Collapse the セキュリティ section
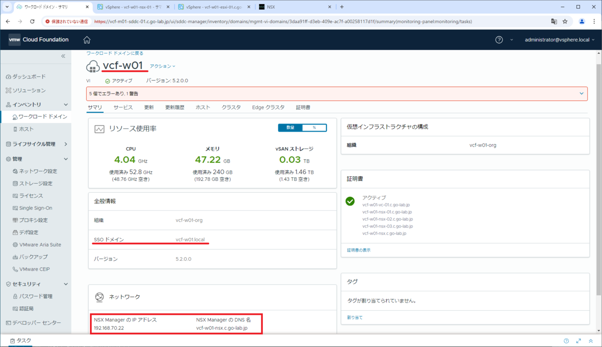The width and height of the screenshot is (602, 347). 66,284
